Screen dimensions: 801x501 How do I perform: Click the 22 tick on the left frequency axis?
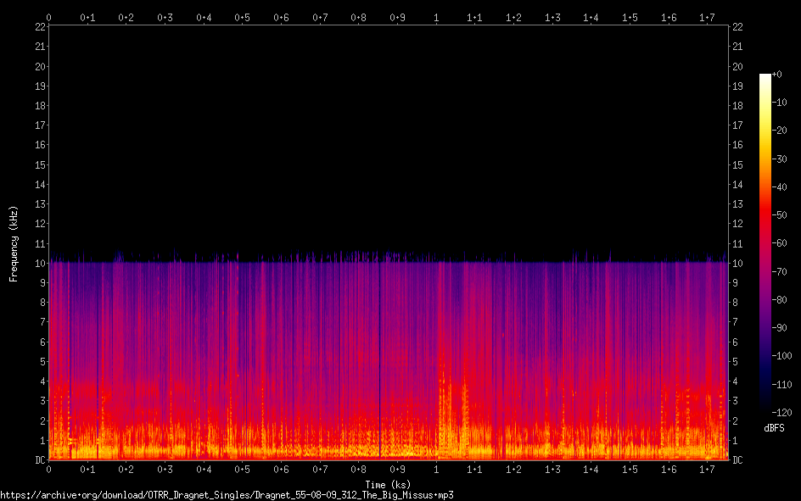coord(38,27)
